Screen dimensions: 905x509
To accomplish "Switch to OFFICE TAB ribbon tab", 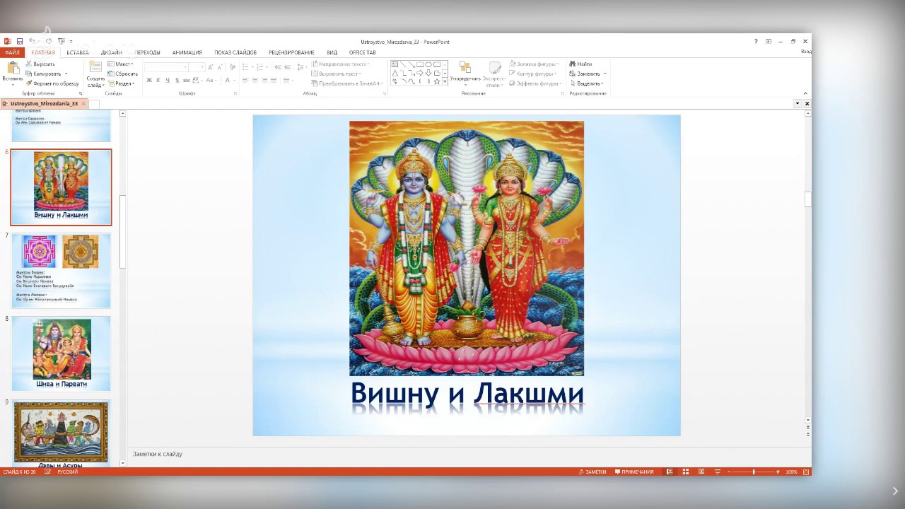I will pyautogui.click(x=362, y=52).
